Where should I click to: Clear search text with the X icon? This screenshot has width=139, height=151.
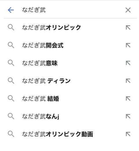[128, 10]
